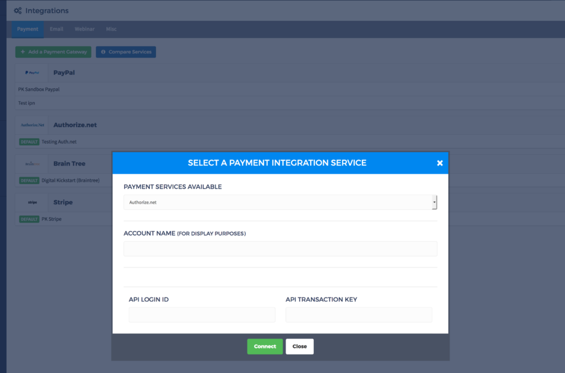Click the Braintree logo icon
The width and height of the screenshot is (565, 373).
[x=32, y=164]
